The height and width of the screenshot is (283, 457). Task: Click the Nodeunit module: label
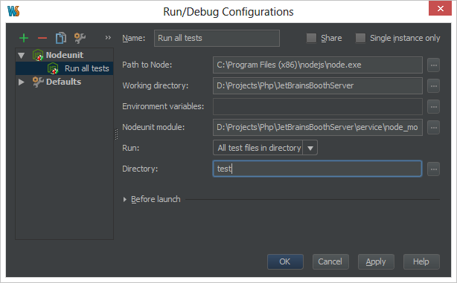coord(153,128)
